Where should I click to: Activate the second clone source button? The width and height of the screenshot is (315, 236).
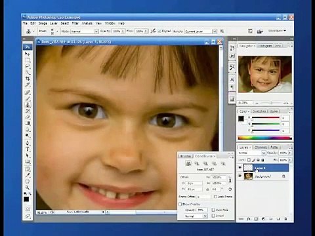pos(197,163)
